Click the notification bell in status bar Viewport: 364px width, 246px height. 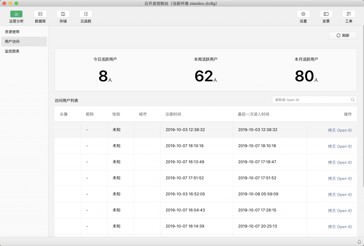359,242
